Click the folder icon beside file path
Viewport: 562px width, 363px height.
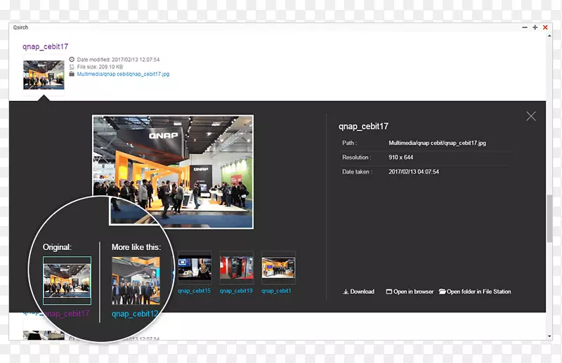72,74
